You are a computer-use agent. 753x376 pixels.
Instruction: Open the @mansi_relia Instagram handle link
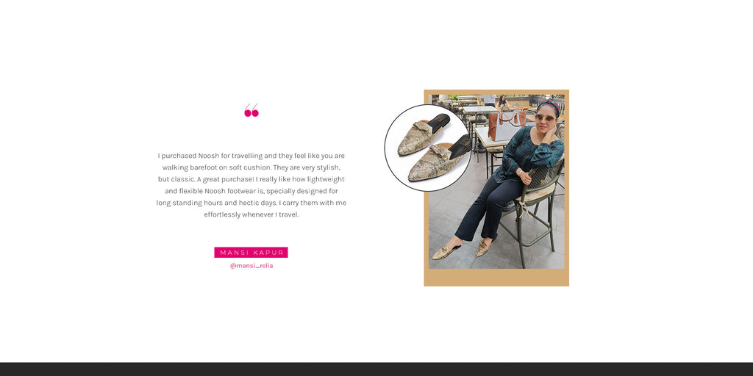pos(251,266)
